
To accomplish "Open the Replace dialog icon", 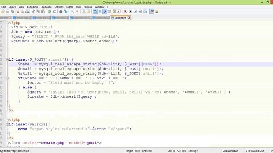I will click(66, 11).
